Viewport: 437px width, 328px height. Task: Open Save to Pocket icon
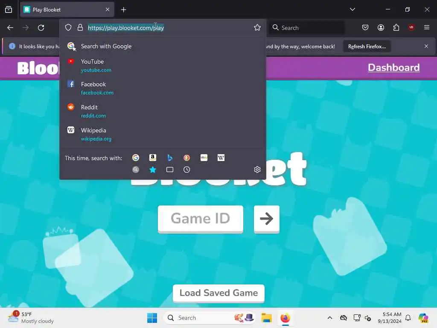coord(365,27)
